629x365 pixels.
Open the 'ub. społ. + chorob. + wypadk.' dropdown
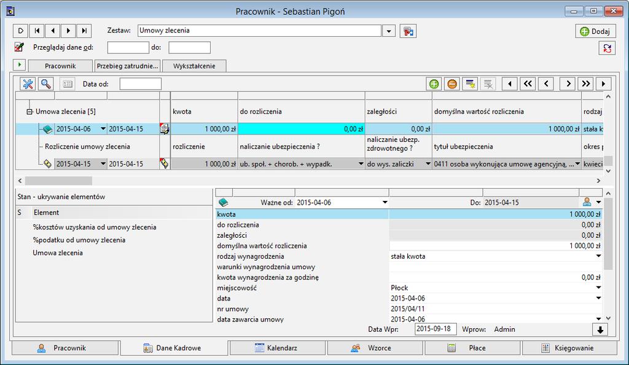[x=361, y=163]
